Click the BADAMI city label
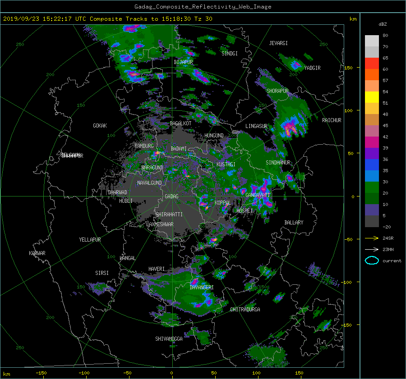 coord(179,149)
